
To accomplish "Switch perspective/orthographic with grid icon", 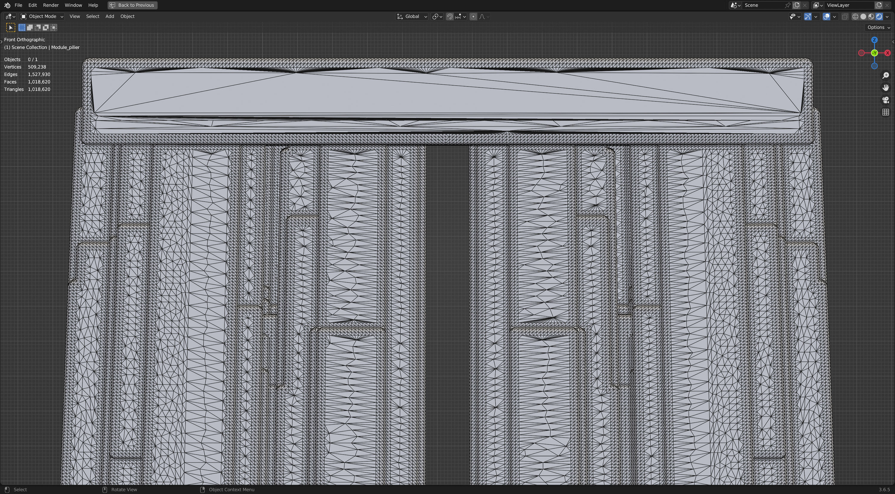I will click(886, 112).
